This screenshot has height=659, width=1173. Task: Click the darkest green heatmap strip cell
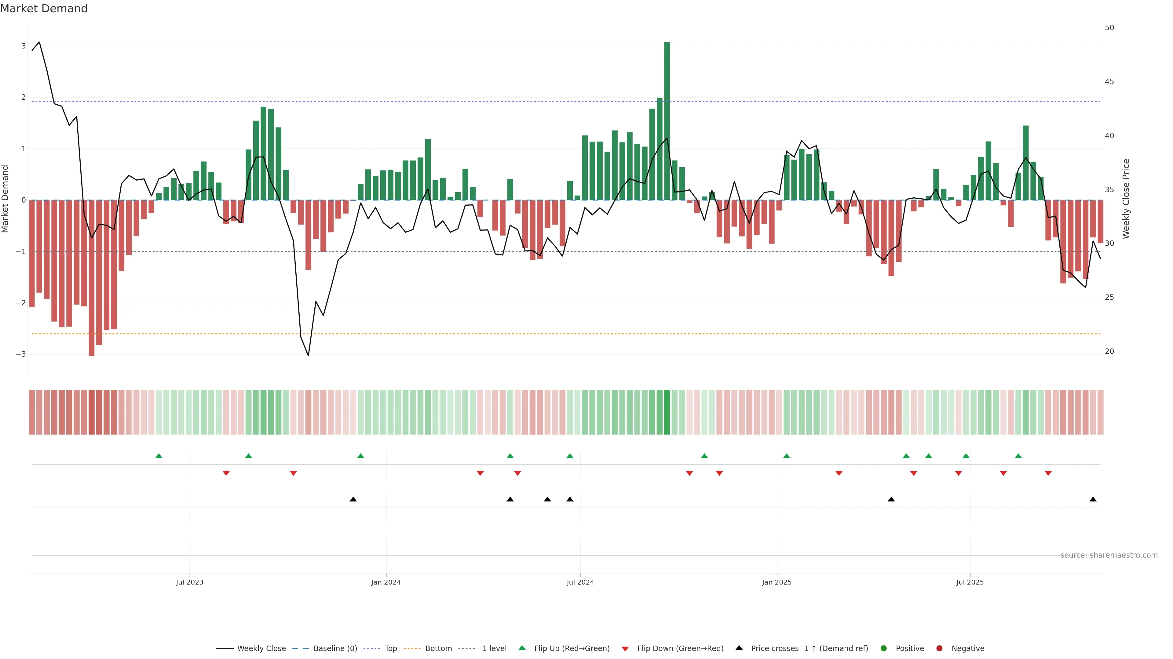tap(667, 412)
